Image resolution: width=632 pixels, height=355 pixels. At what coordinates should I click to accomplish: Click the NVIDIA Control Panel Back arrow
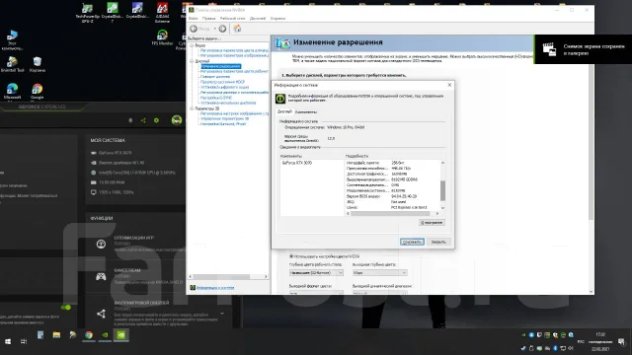click(x=194, y=29)
